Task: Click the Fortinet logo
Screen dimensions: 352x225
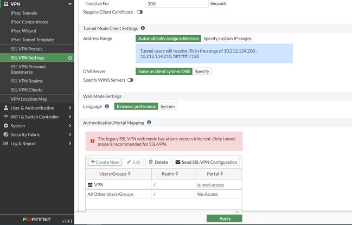Action: [37, 220]
